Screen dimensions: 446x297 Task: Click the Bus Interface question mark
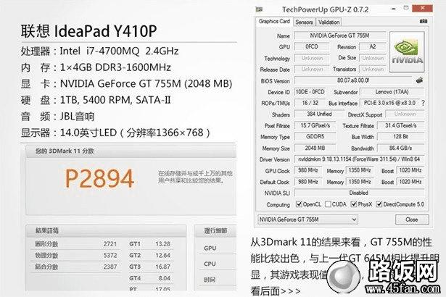(x=423, y=103)
